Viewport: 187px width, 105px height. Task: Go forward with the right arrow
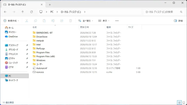14,12
